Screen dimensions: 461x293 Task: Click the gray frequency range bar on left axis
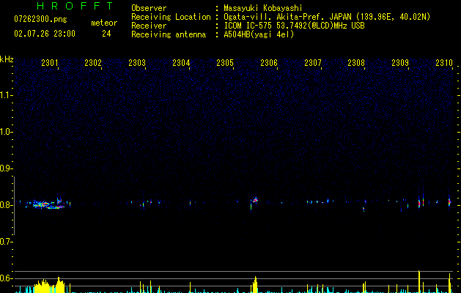point(14,206)
